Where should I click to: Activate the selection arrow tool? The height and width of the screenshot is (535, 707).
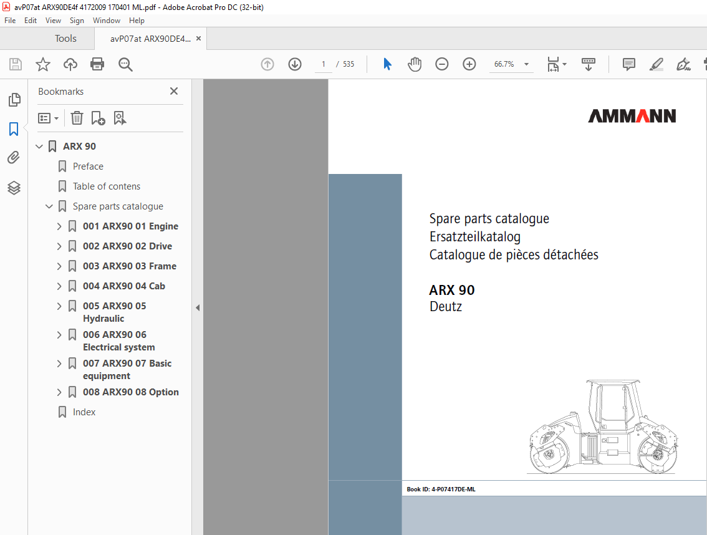coord(387,64)
